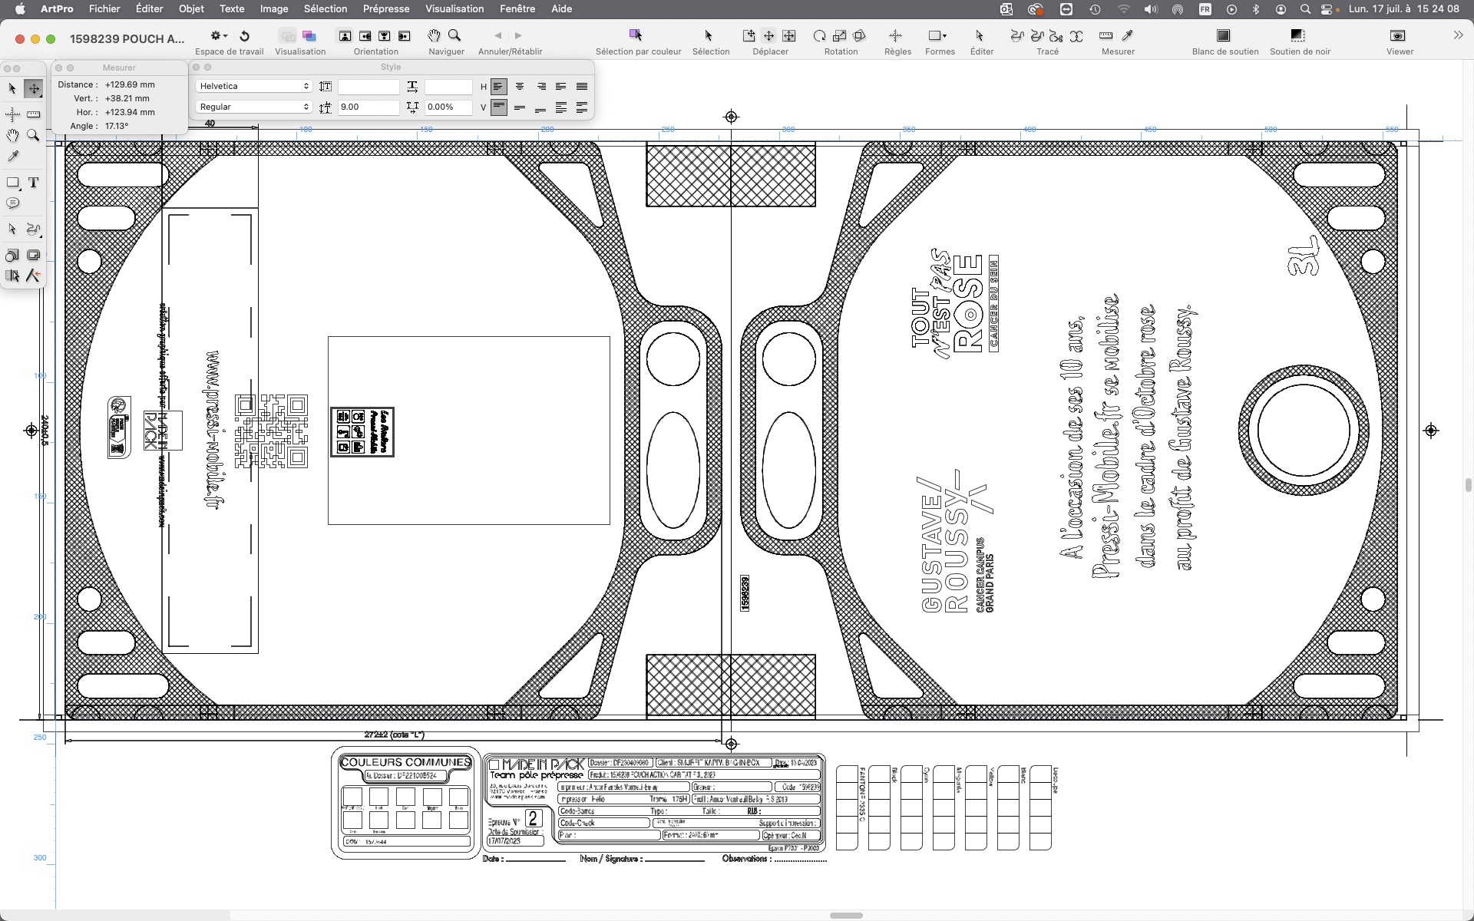Click the font size field showing 9.00
Viewport: 1474px width, 921px height.
[368, 107]
